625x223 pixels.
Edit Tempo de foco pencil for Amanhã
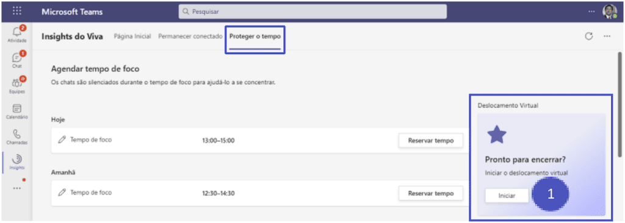[x=62, y=193]
